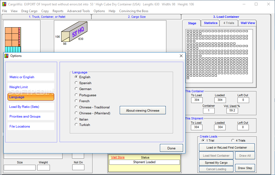This screenshot has width=275, height=175.
Task: Open Priorities and Groups settings
Action: [x=31, y=116]
